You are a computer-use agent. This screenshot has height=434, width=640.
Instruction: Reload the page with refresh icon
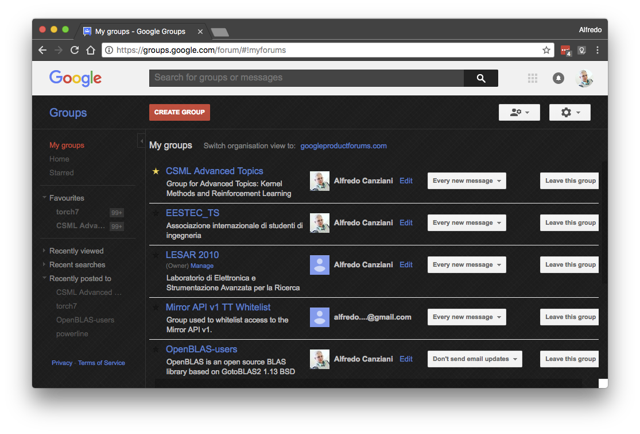coord(74,50)
